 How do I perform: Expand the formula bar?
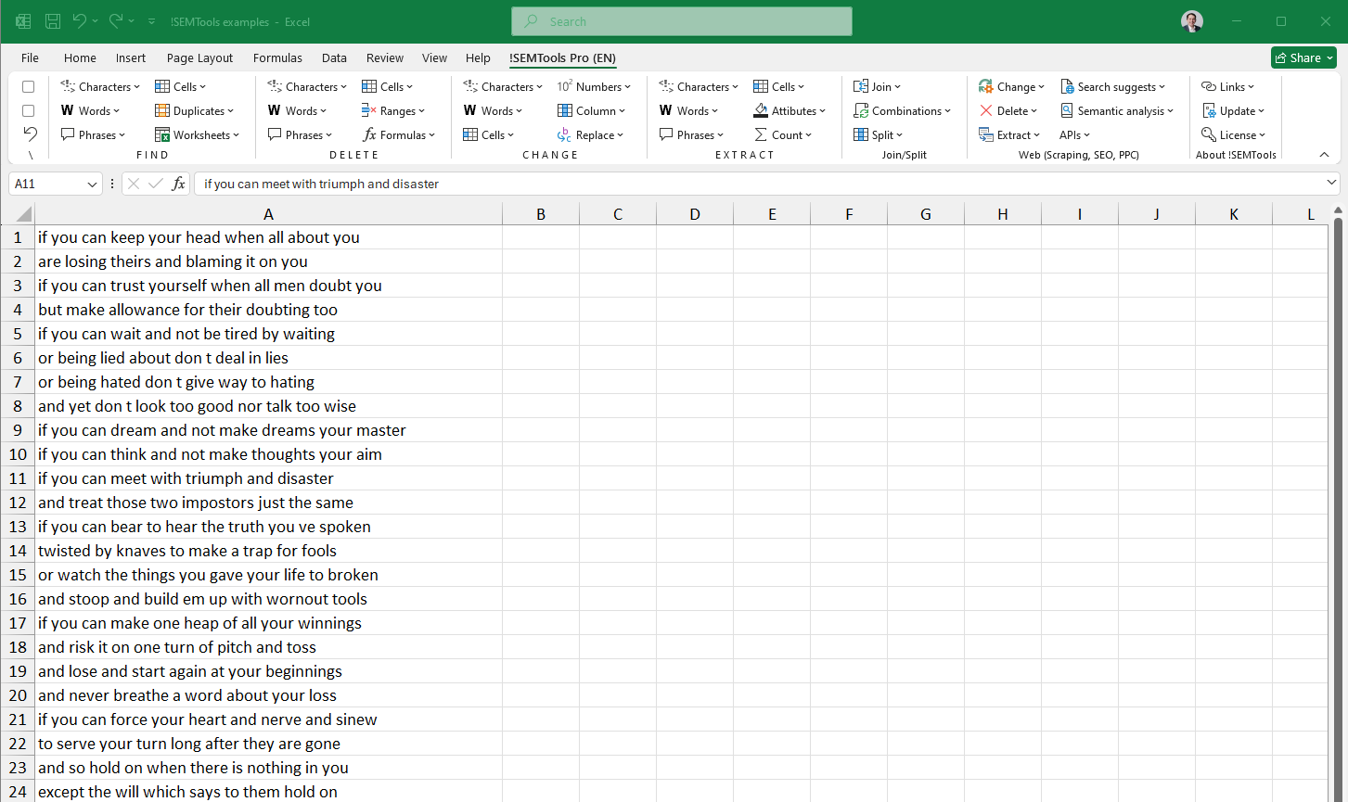pyautogui.click(x=1332, y=184)
